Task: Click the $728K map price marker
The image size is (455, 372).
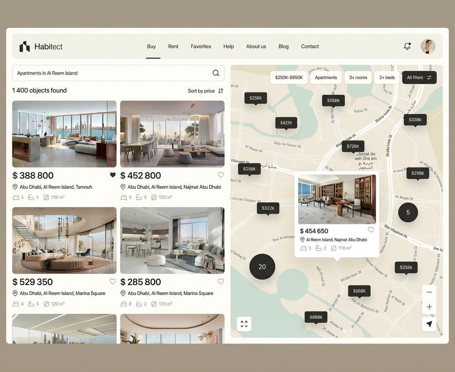Action: (x=353, y=146)
